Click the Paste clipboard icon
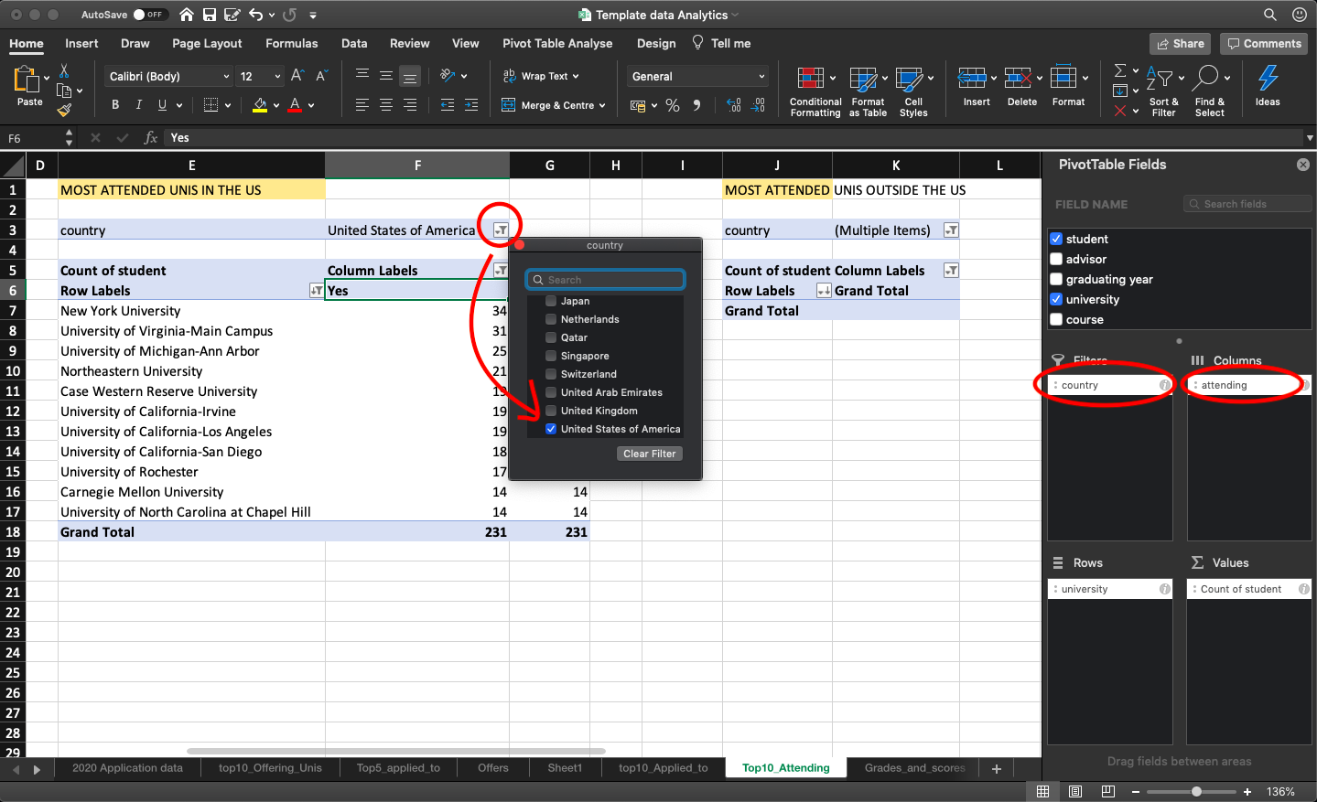Viewport: 1317px width, 802px height. [x=27, y=80]
